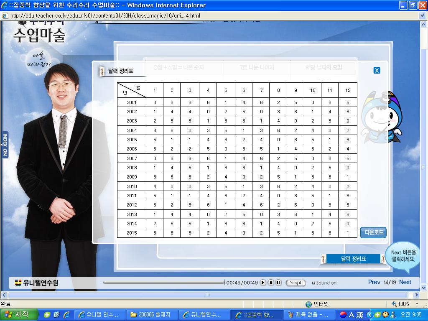Click the 2004 year row header
The height and width of the screenshot is (321, 428).
pyautogui.click(x=132, y=130)
